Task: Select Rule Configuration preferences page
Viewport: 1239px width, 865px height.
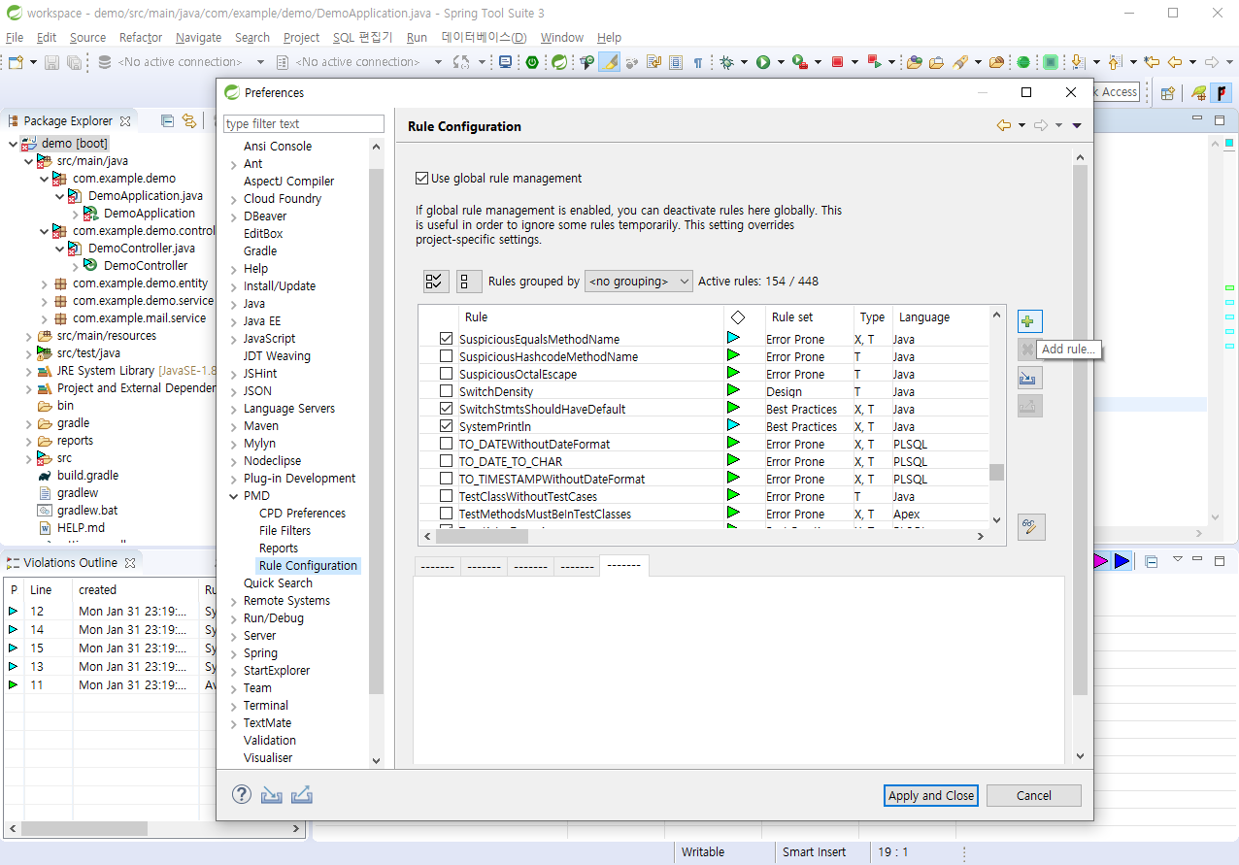Action: tap(308, 566)
